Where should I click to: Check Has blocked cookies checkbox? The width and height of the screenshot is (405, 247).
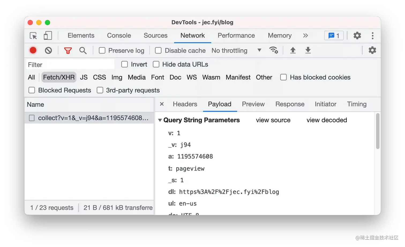[x=283, y=77]
